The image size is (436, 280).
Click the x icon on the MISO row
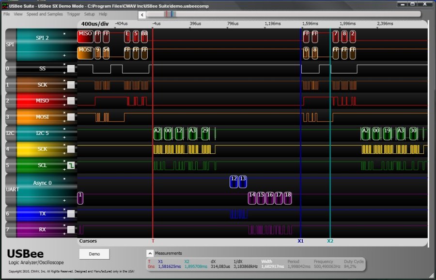tap(64, 97)
